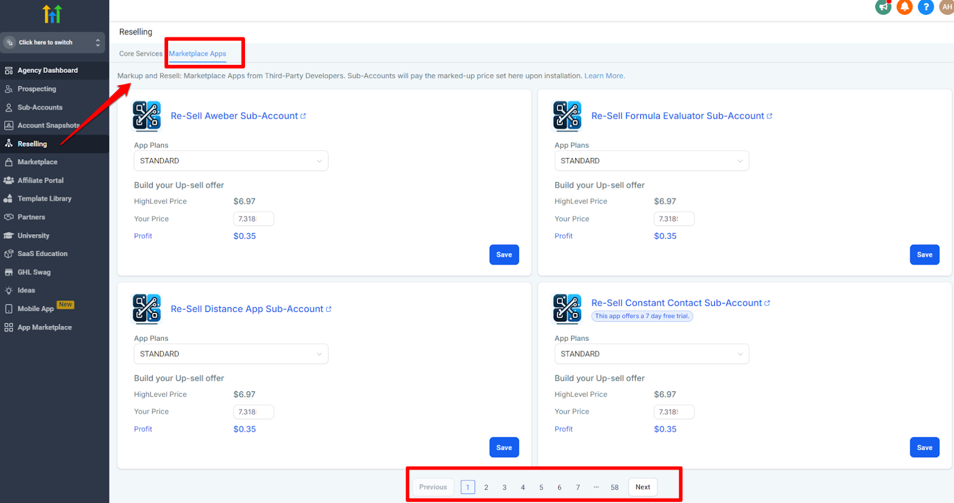This screenshot has width=954, height=503.
Task: Jump to page 58 in pagination
Action: pyautogui.click(x=614, y=487)
